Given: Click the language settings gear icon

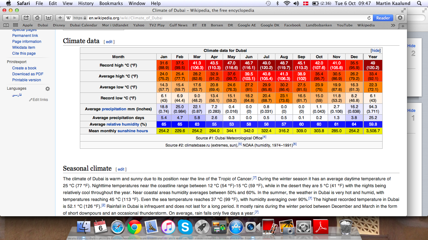Looking at the screenshot, I should [x=48, y=89].
